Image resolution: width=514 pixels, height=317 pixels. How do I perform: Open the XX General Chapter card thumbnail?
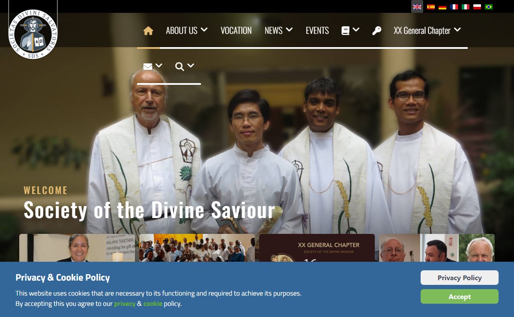[x=317, y=248]
